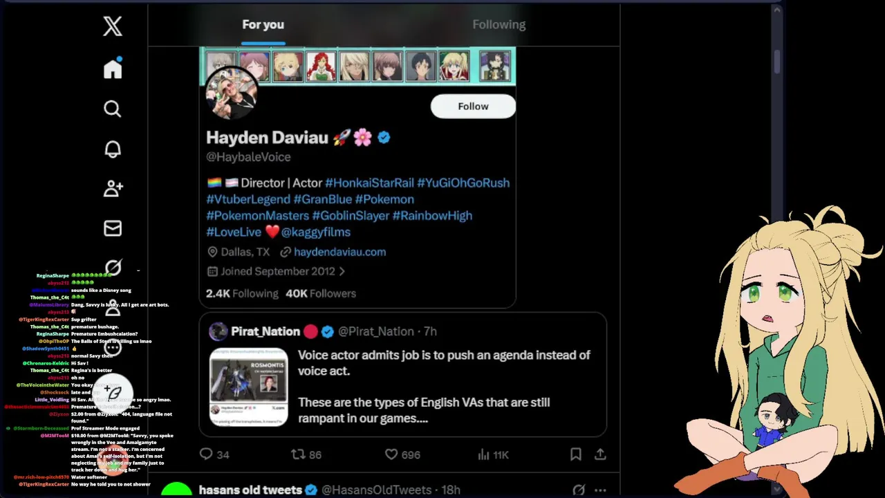Image resolution: width=885 pixels, height=498 pixels.
Task: View 11K analytics of Pirat_Nation post
Action: click(493, 454)
